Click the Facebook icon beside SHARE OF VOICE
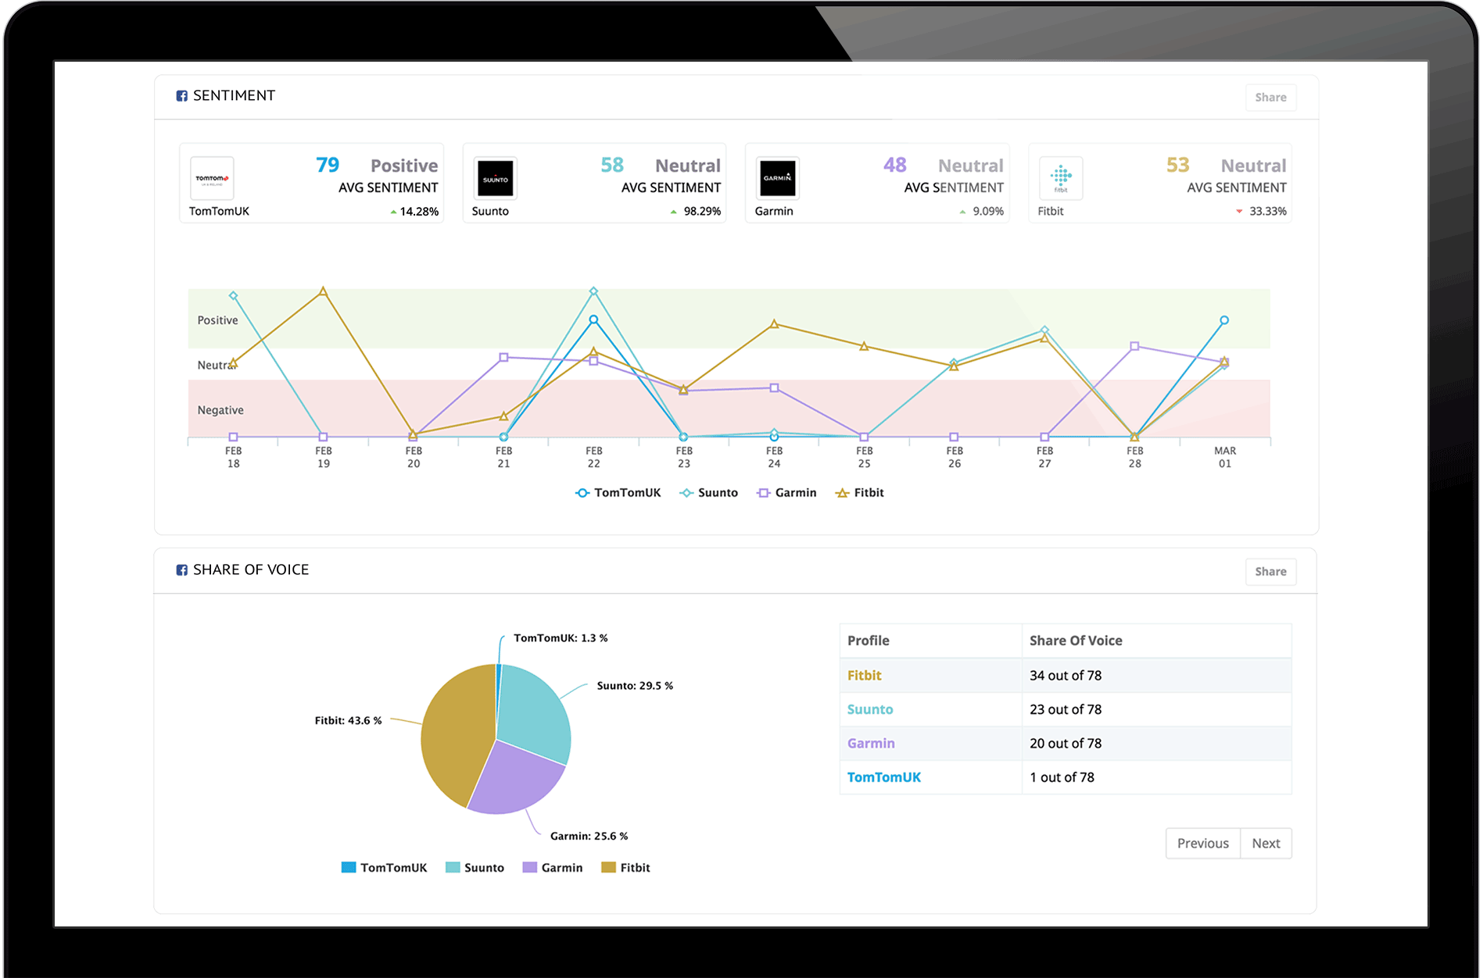Viewport: 1483px width, 978px height. point(181,570)
